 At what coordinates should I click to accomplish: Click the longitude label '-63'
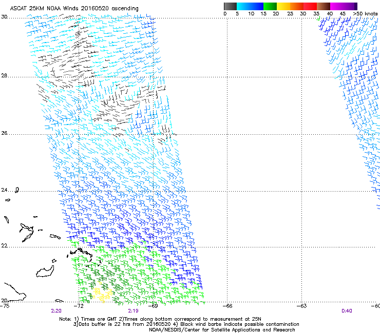pyautogui.click(x=302, y=306)
